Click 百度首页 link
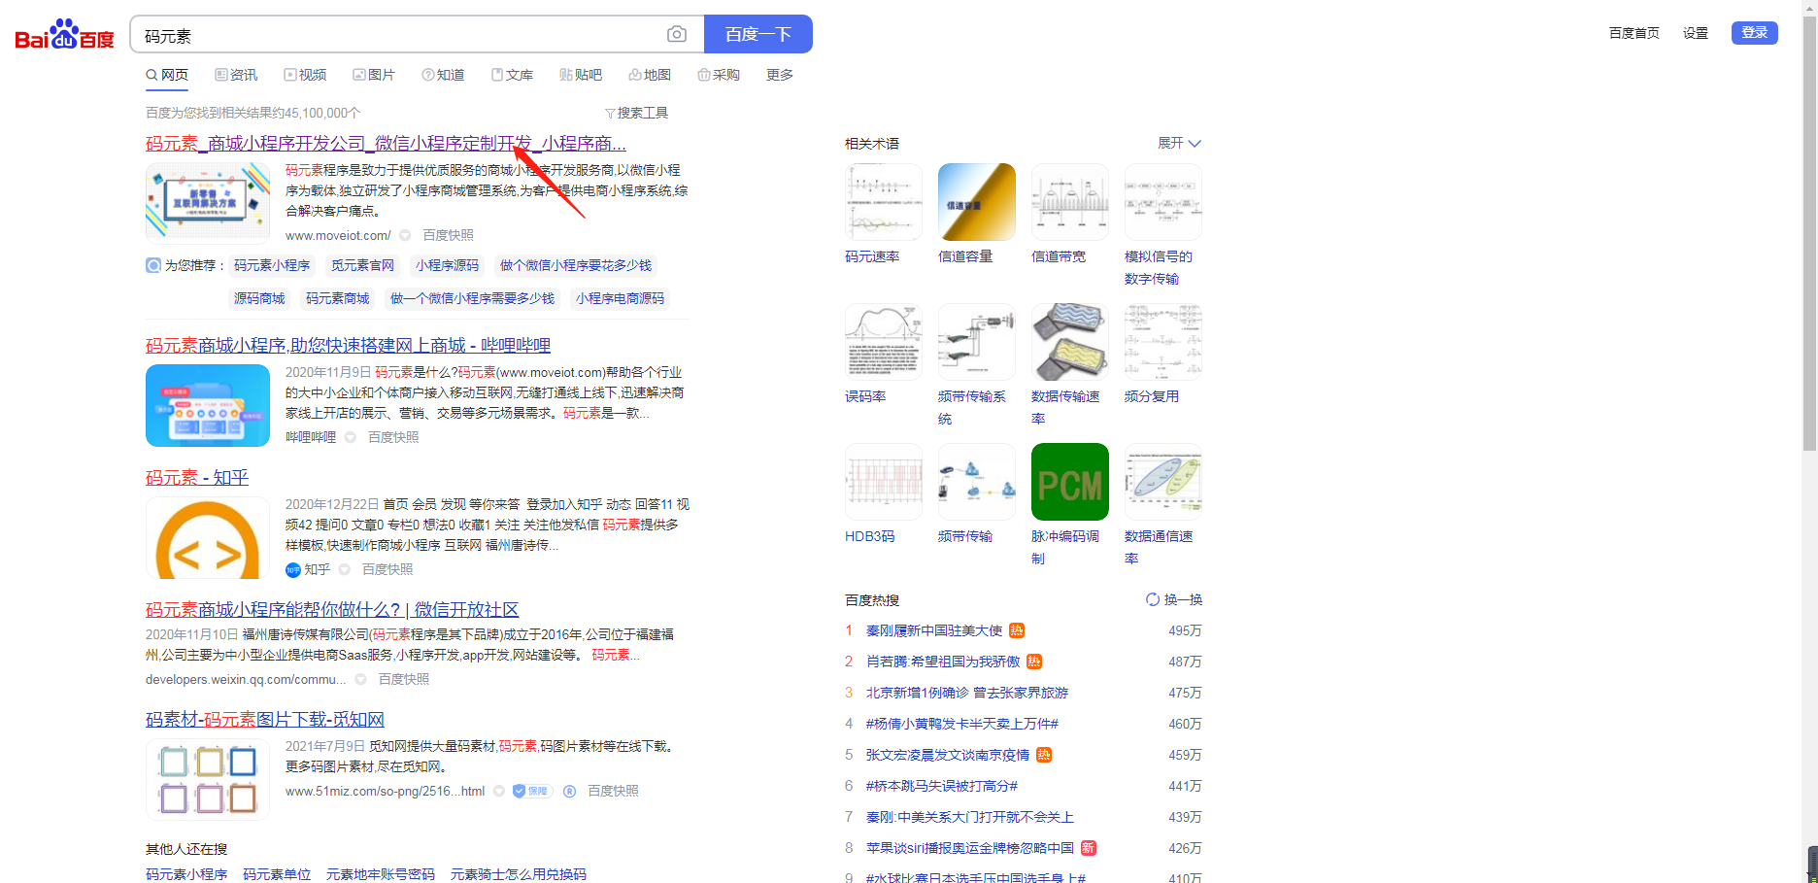 1633,33
